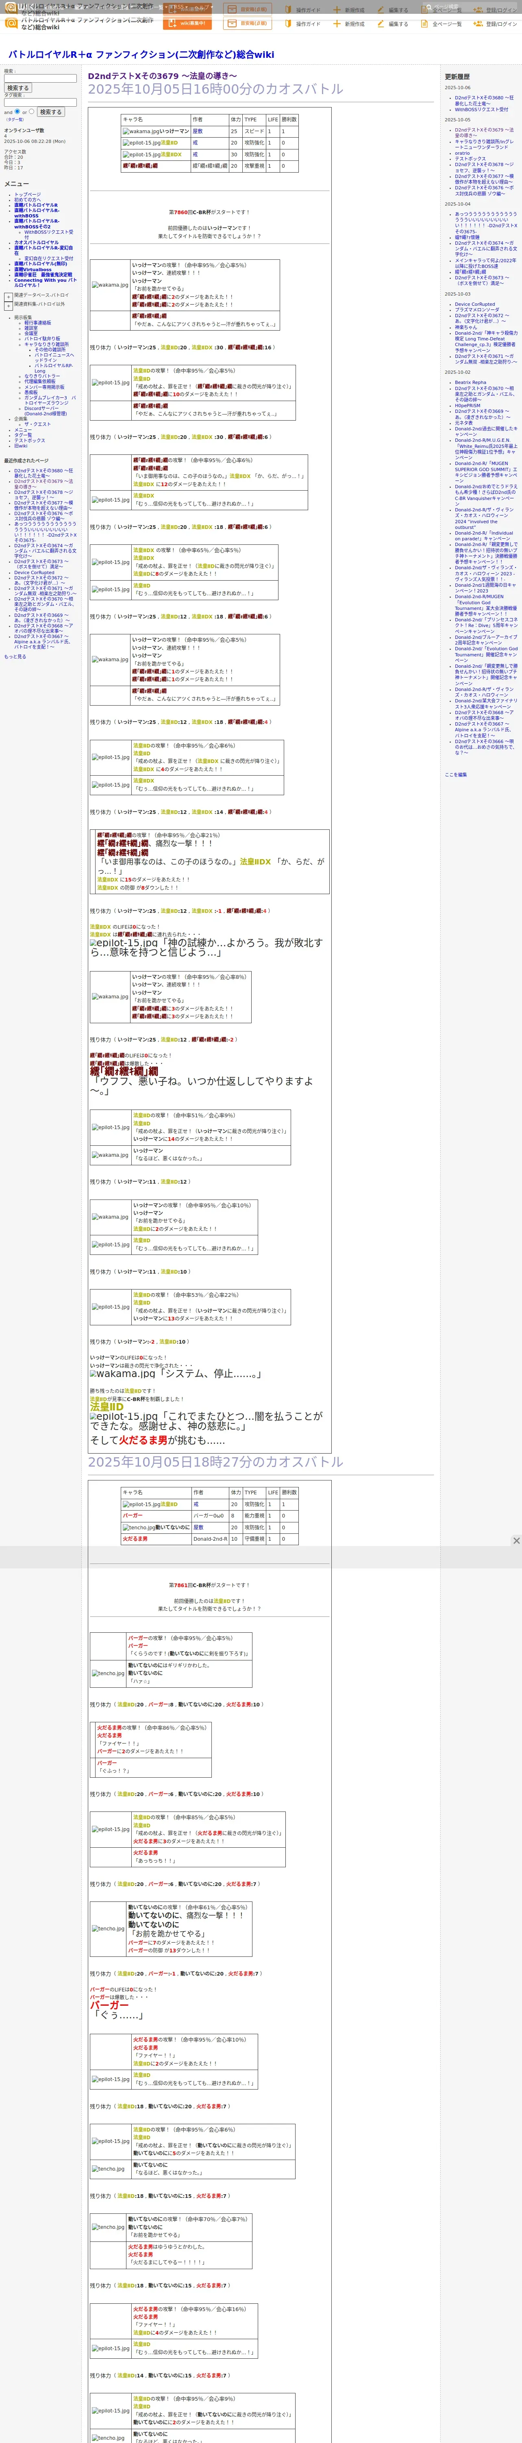
Task: Open oratrio in 更新履歴
Action: pos(462,153)
